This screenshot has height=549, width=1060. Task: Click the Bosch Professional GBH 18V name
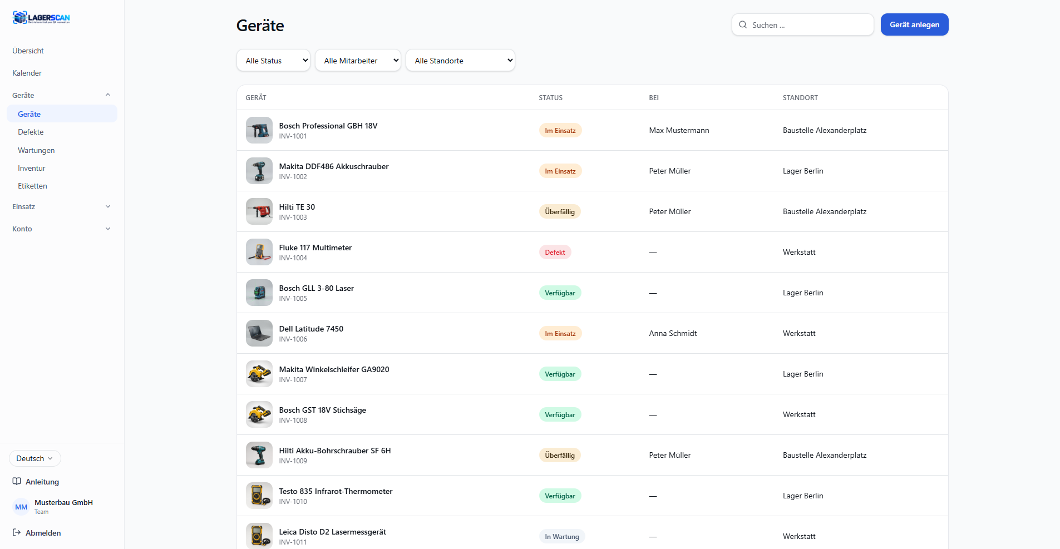pos(328,126)
